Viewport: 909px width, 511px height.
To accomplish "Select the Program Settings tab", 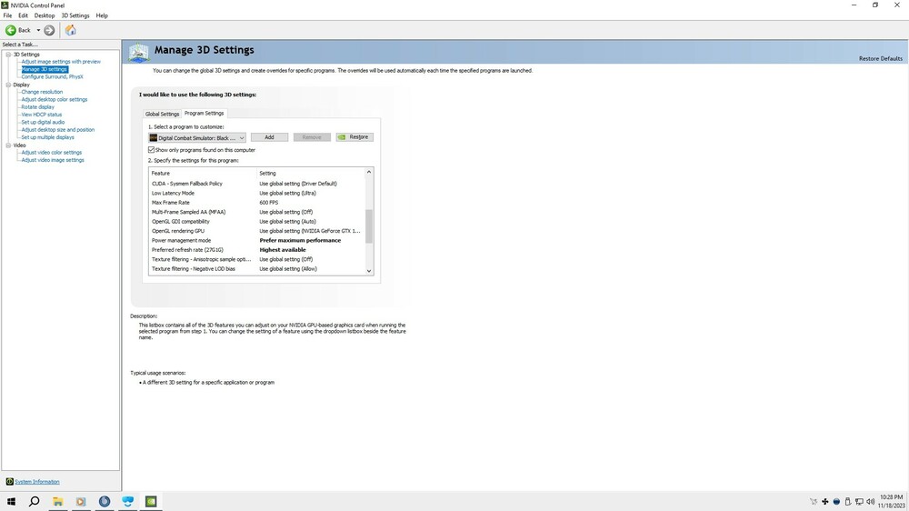I will click(204, 113).
